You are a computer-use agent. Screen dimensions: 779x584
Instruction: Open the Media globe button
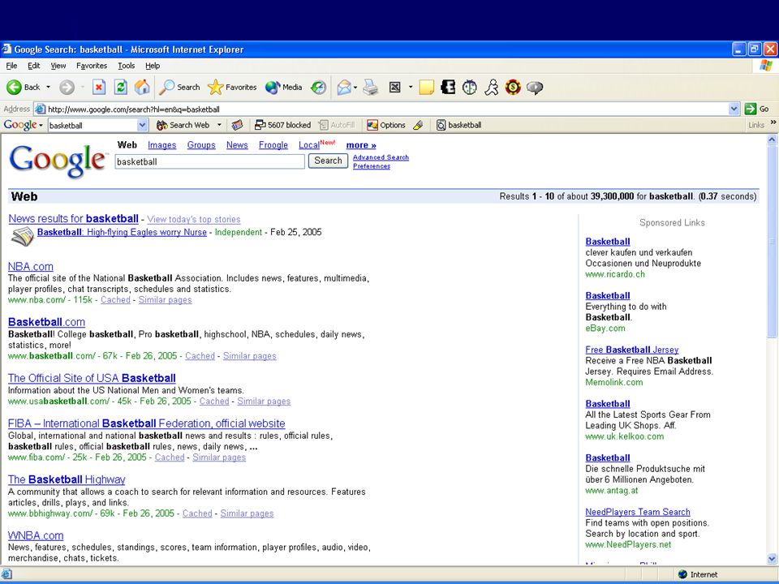pos(284,88)
